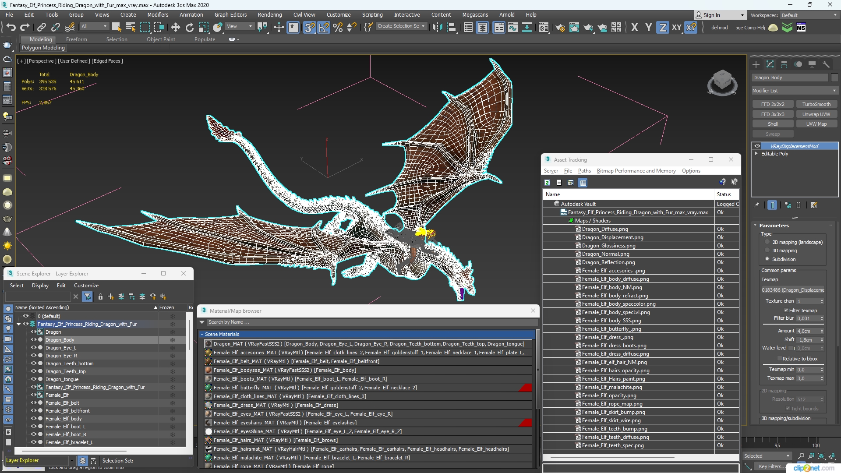Image resolution: width=841 pixels, height=473 pixels.
Task: Collapse Fantasy_Elf_Princess_Riding_Dragon_with_Fur layer tree
Action: click(x=19, y=324)
